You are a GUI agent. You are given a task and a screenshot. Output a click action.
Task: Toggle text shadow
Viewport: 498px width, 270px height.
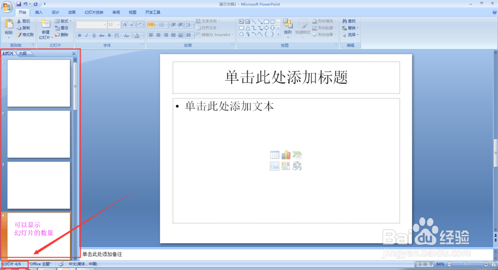point(109,35)
